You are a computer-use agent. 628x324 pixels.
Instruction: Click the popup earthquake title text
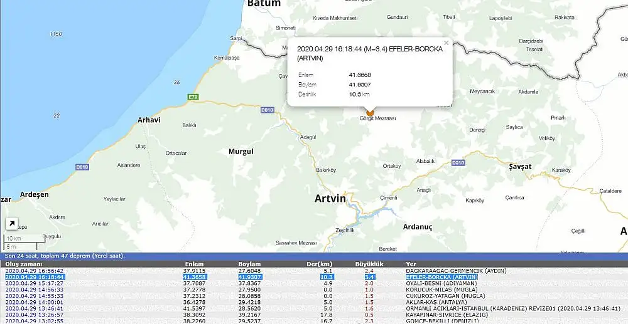pyautogui.click(x=369, y=53)
